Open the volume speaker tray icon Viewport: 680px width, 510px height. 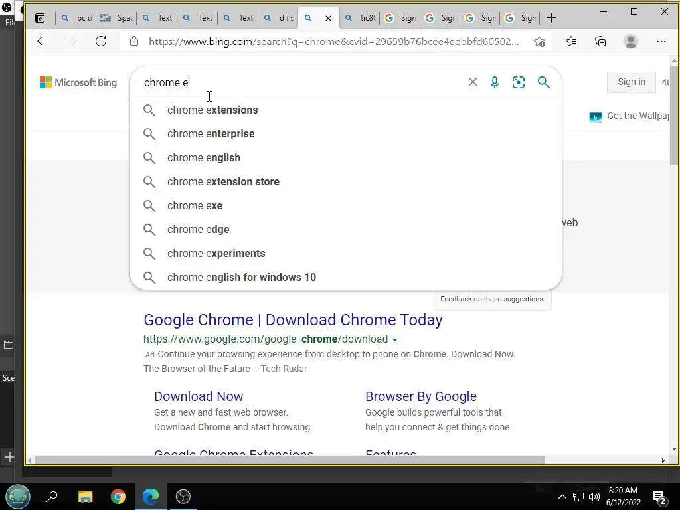tap(594, 497)
